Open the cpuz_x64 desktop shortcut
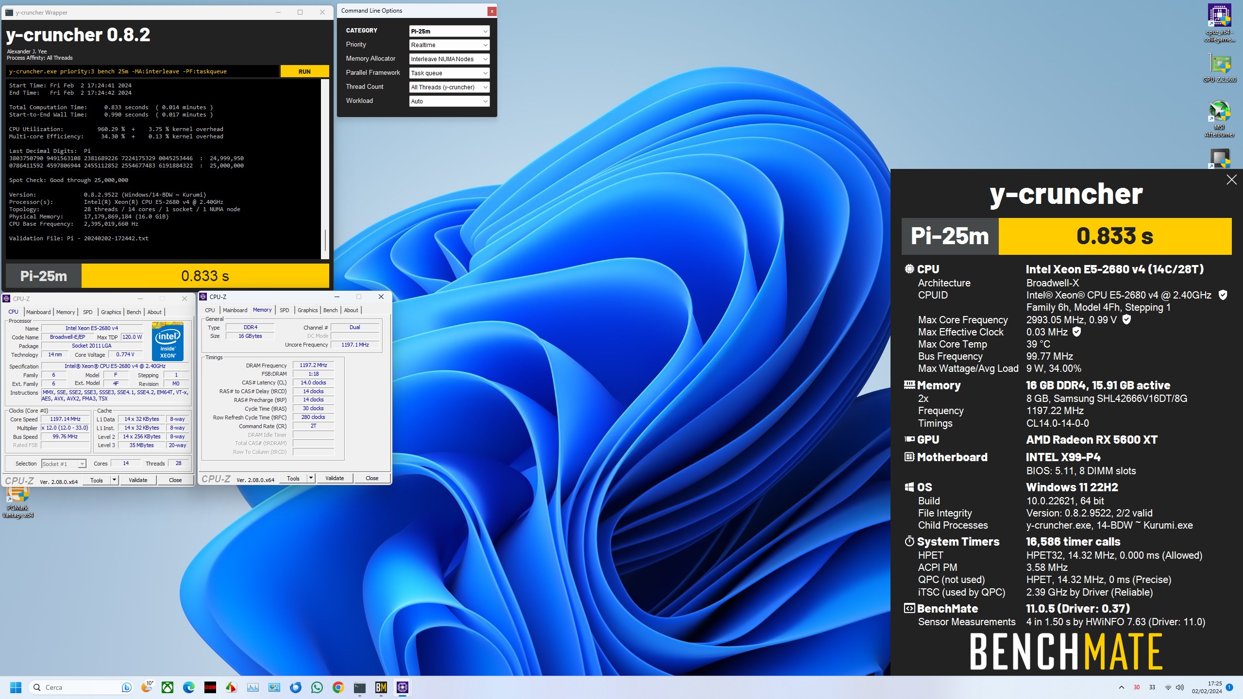Viewport: 1243px width, 699px height. [x=1219, y=22]
